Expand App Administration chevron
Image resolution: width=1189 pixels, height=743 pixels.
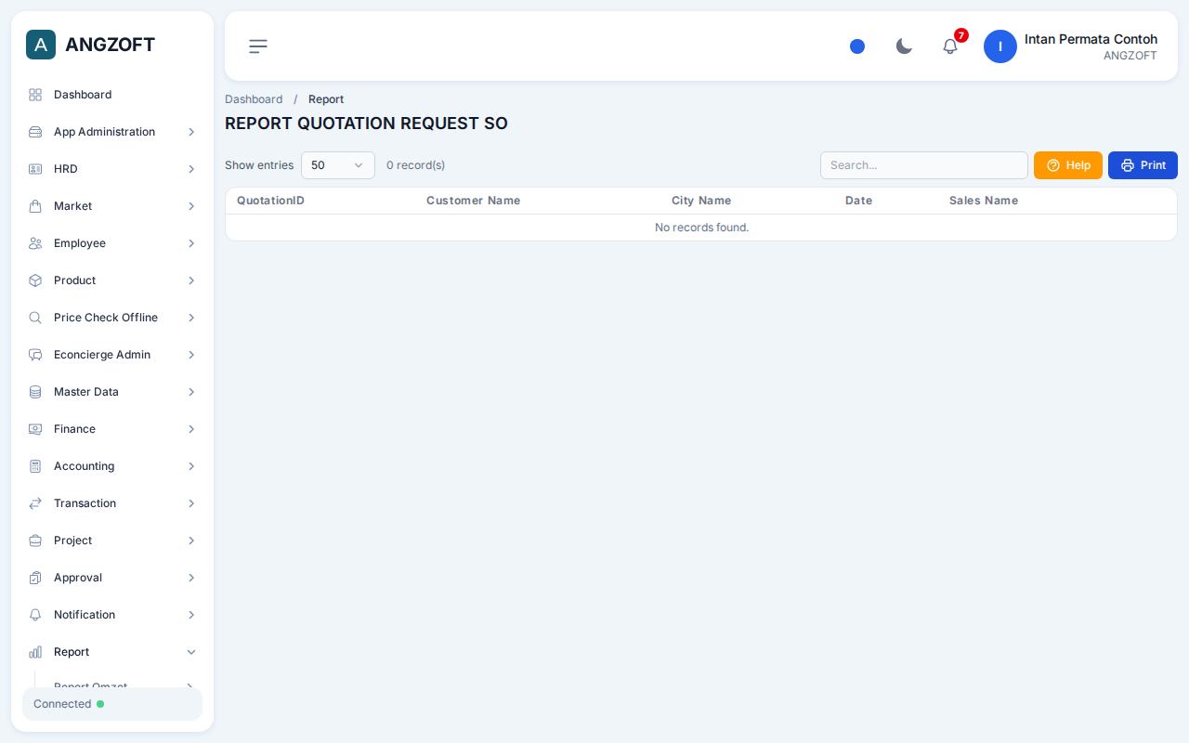(x=191, y=132)
